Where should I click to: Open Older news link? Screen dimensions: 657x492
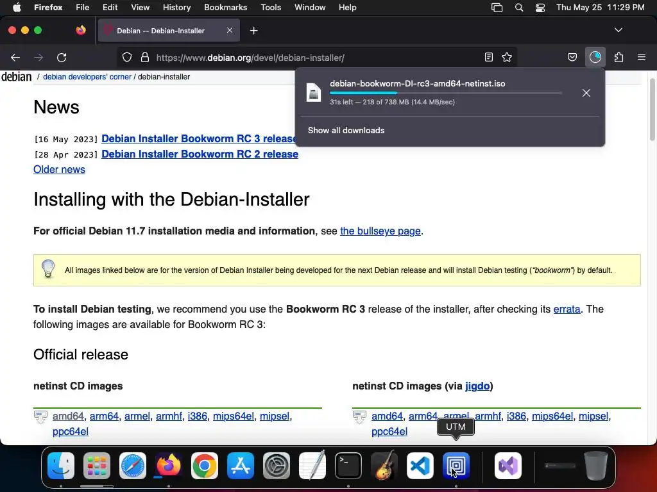[59, 169]
